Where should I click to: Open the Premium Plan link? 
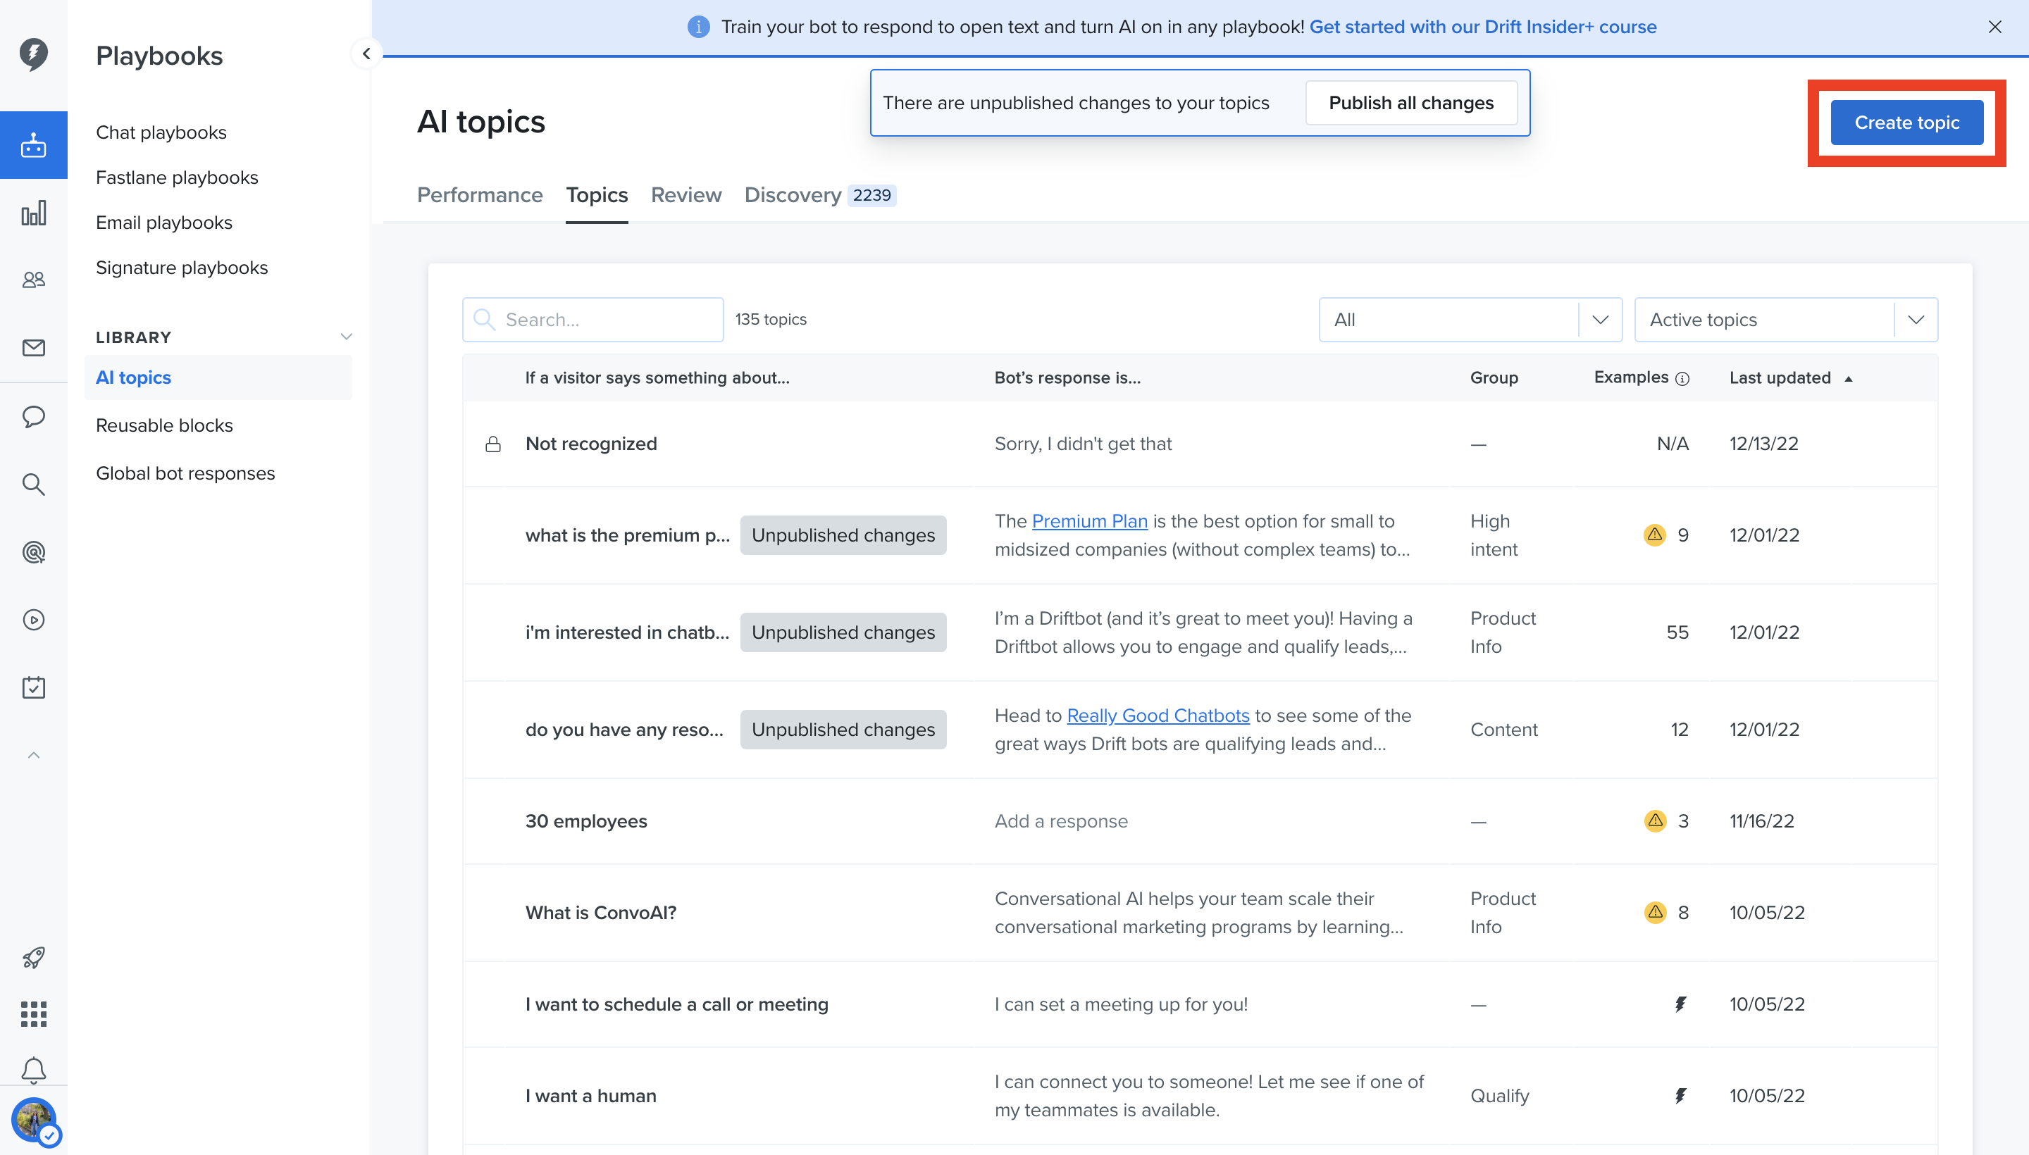pos(1088,521)
